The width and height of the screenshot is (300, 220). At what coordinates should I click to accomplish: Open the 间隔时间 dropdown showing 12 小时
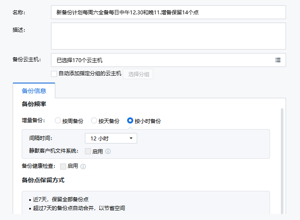pos(111,138)
